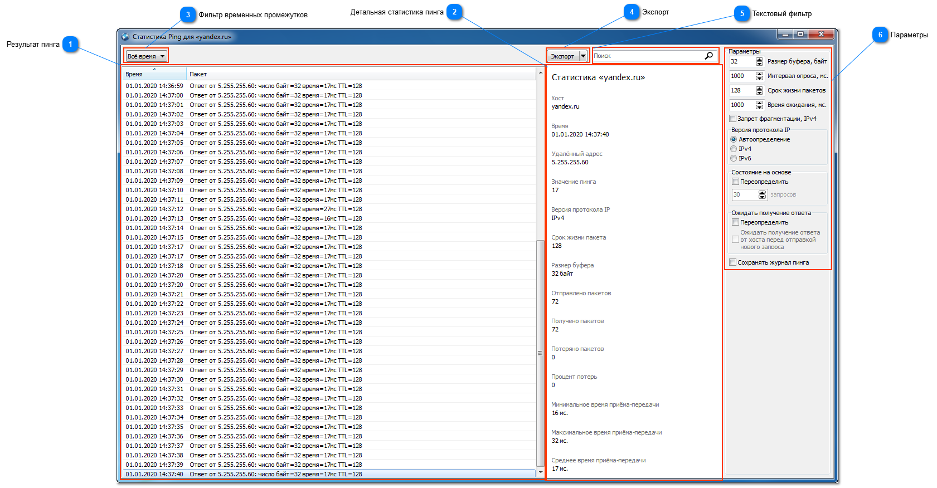Click the Удалённый адрес value 5.255.255.60

(570, 162)
